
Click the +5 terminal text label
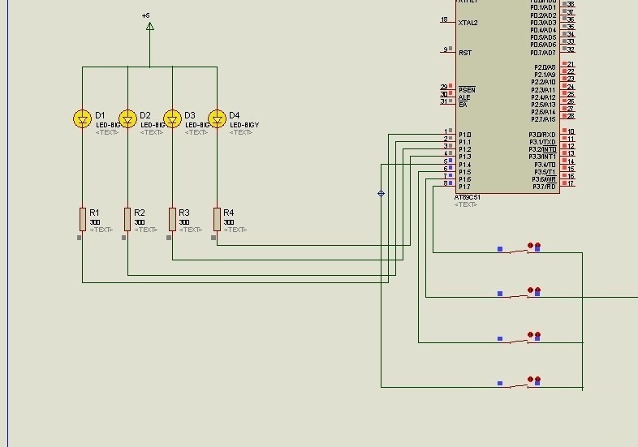point(145,15)
